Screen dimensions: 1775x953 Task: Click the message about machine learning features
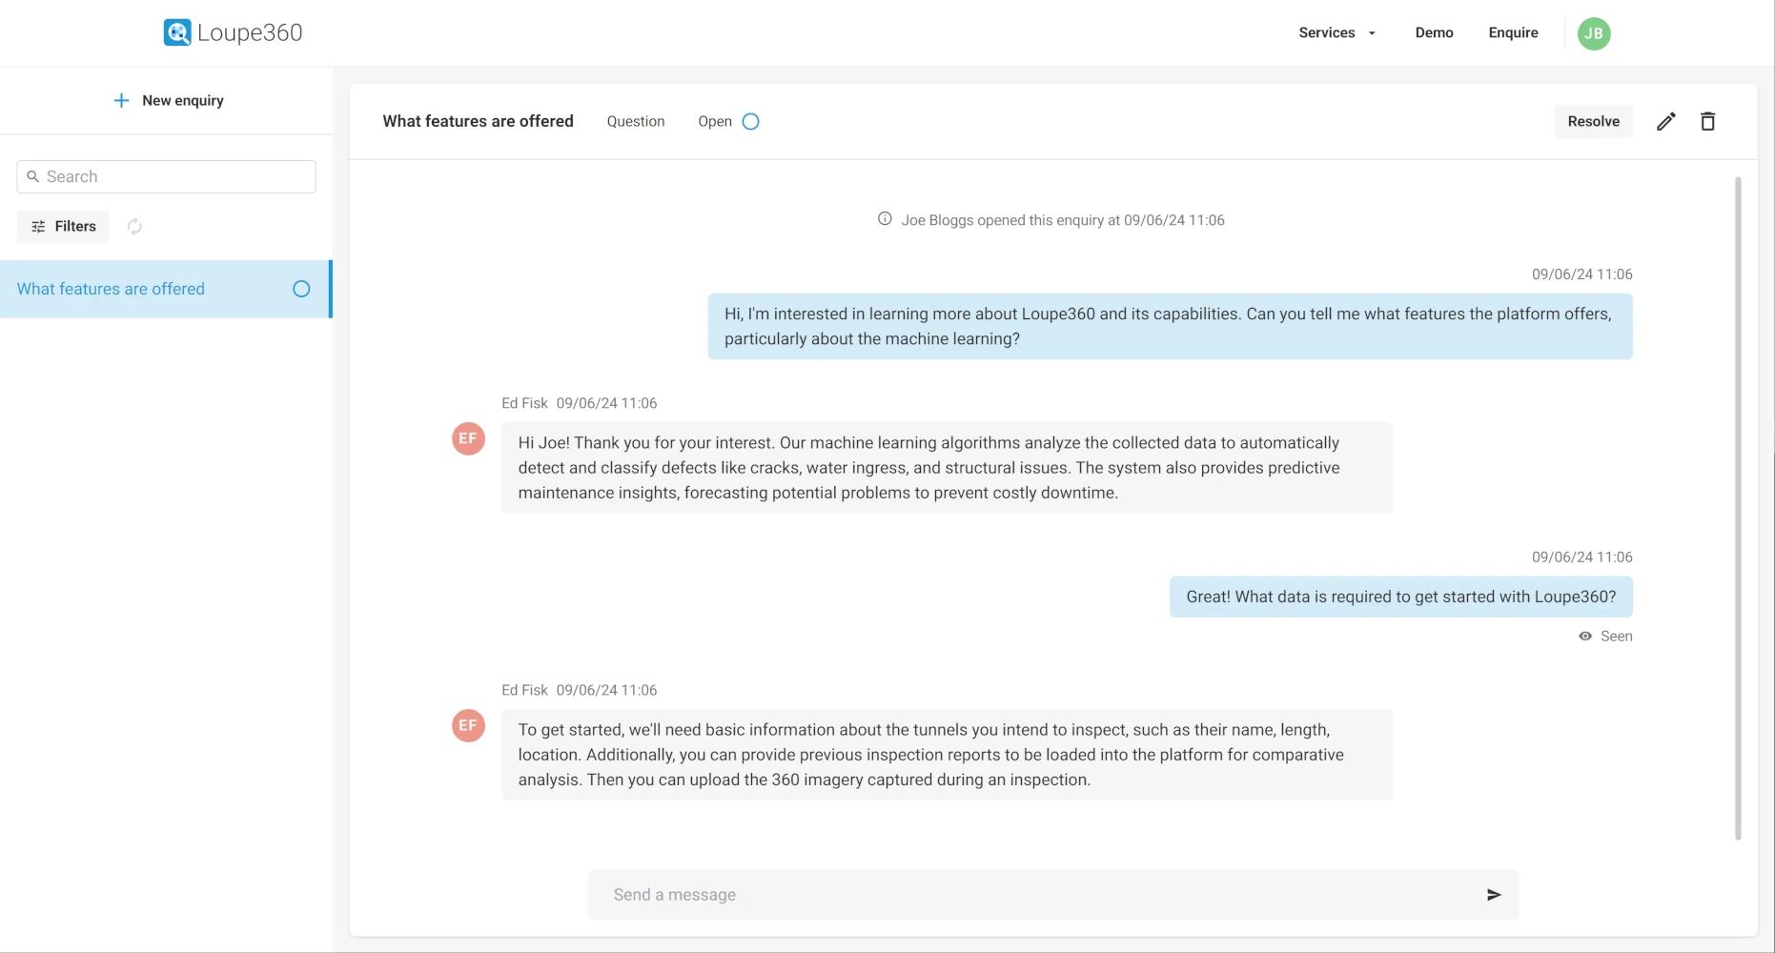(x=1170, y=327)
